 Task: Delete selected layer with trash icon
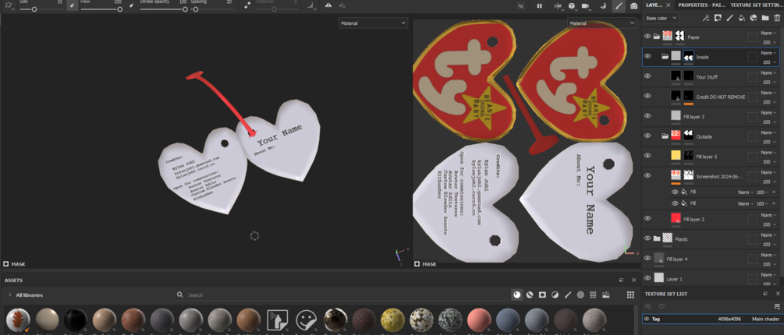[x=777, y=18]
